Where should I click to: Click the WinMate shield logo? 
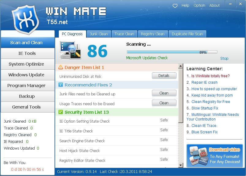25,19
